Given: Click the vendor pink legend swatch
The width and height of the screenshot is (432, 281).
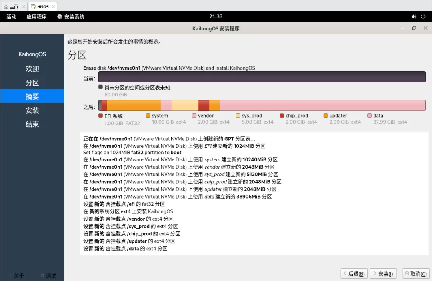Looking at the screenshot, I should click(x=194, y=115).
